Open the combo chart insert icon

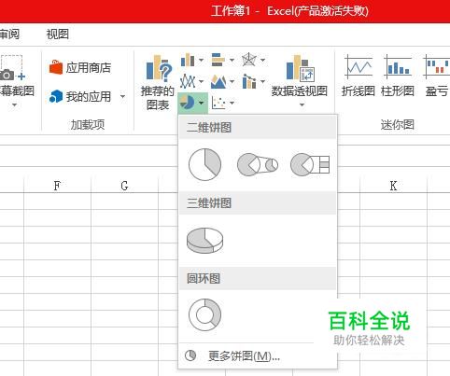pyautogui.click(x=249, y=81)
